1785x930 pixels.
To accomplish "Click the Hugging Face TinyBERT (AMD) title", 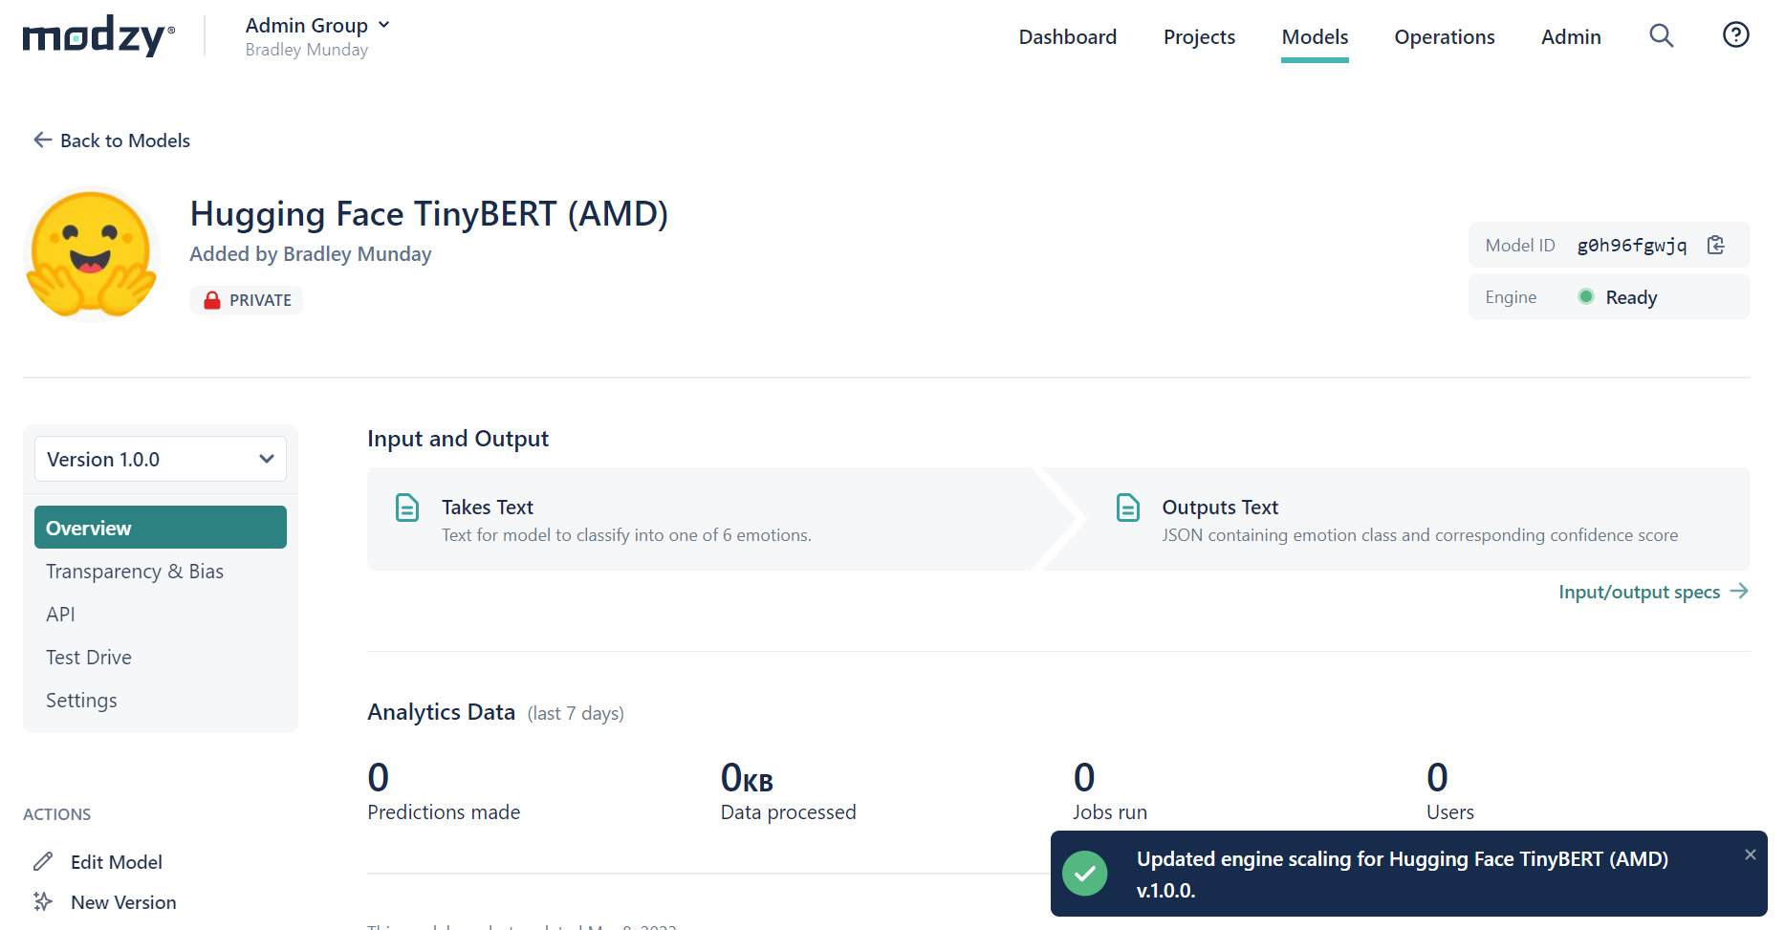I will coord(429,213).
